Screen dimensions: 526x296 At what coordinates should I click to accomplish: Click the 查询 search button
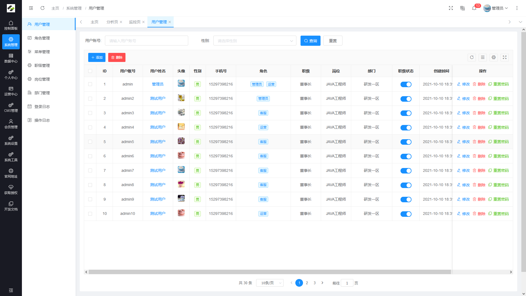310,41
